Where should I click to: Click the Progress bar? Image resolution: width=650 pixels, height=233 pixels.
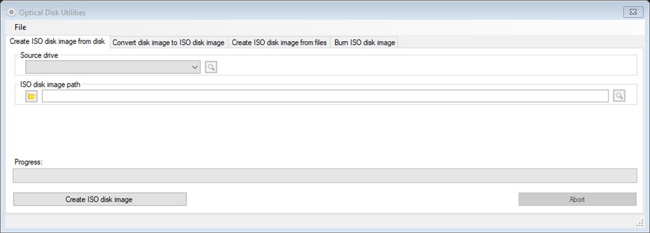click(x=325, y=176)
